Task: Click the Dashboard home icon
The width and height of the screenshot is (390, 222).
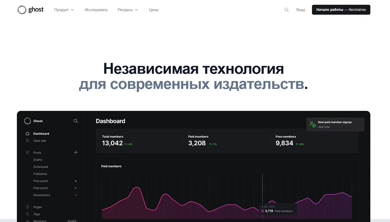Action: 27,134
